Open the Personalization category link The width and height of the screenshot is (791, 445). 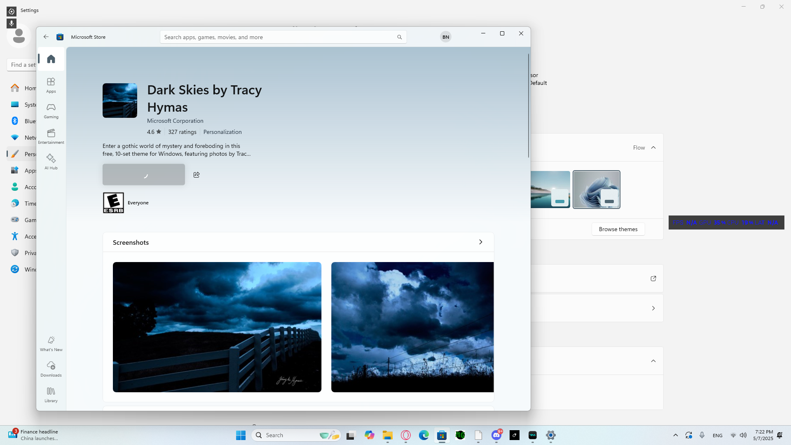[x=222, y=132]
